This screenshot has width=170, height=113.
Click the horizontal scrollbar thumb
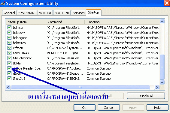[80, 87]
